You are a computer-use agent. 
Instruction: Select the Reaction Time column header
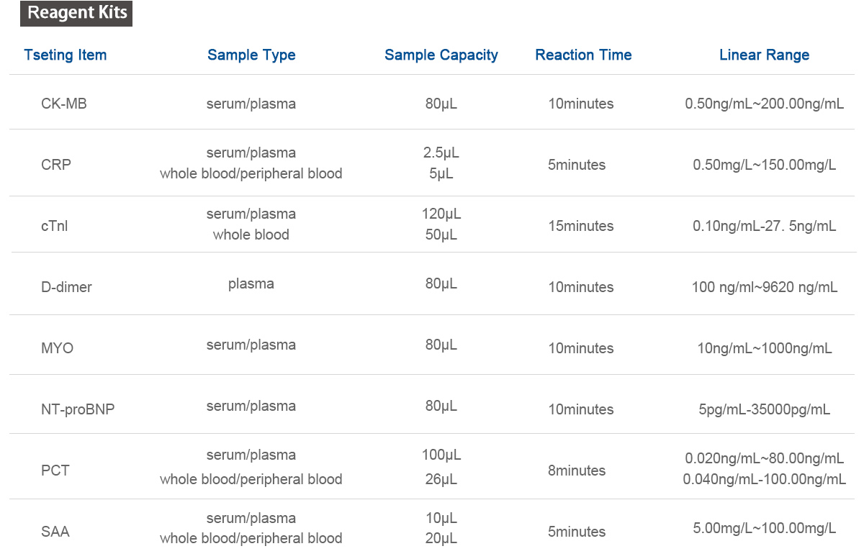click(583, 55)
